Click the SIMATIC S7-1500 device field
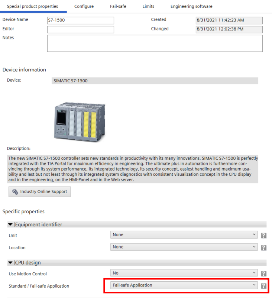This screenshot has height=298, width=272. point(155,81)
